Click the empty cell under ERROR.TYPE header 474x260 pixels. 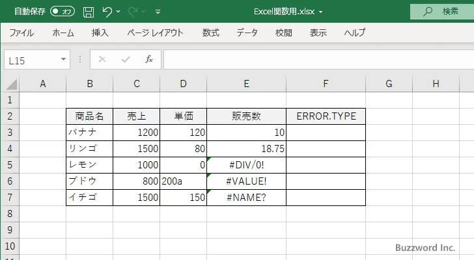[326, 133]
